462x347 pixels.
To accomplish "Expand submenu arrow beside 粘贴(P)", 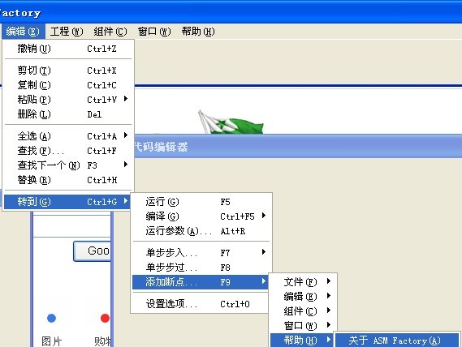I will pyautogui.click(x=126, y=99).
